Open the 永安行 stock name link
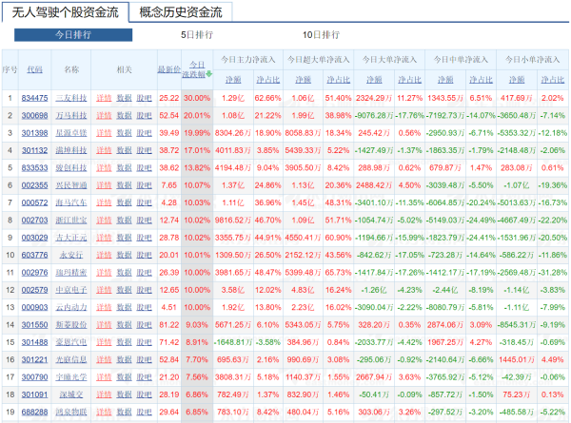This screenshot has height=423, width=571. (x=71, y=255)
